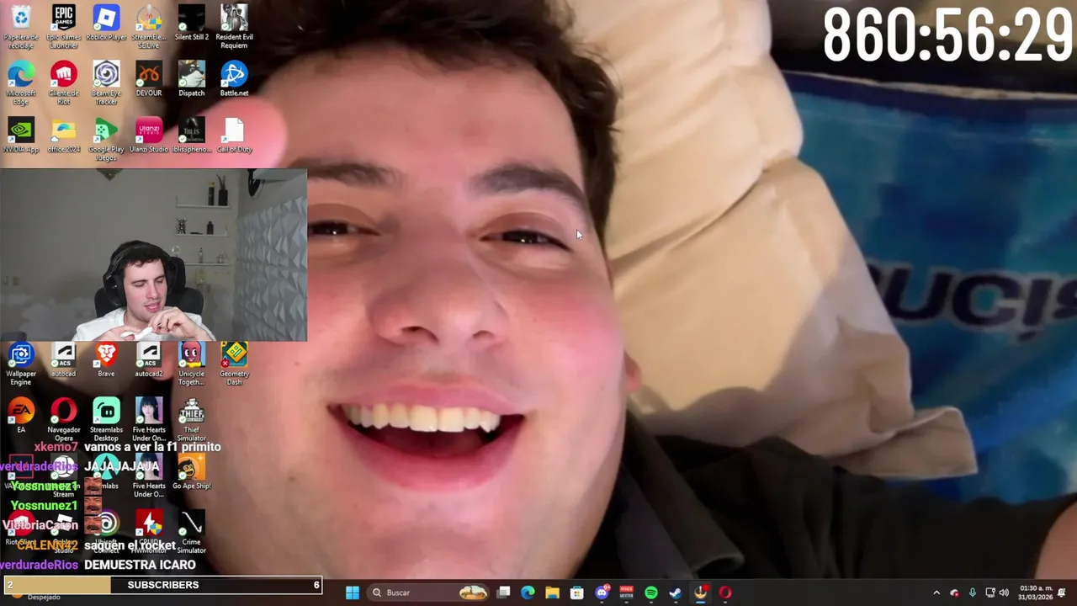
Task: Open the clock showing 01:30 a. m.
Action: coord(1035,593)
